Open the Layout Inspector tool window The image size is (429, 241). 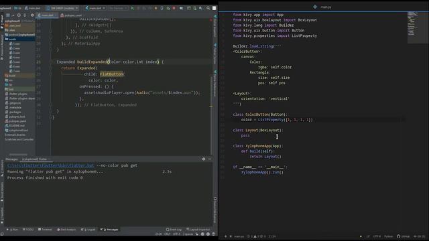pyautogui.click(x=198, y=230)
